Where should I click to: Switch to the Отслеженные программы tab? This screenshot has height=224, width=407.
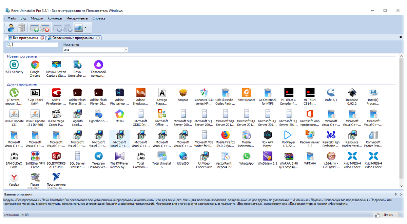[x=73, y=38]
